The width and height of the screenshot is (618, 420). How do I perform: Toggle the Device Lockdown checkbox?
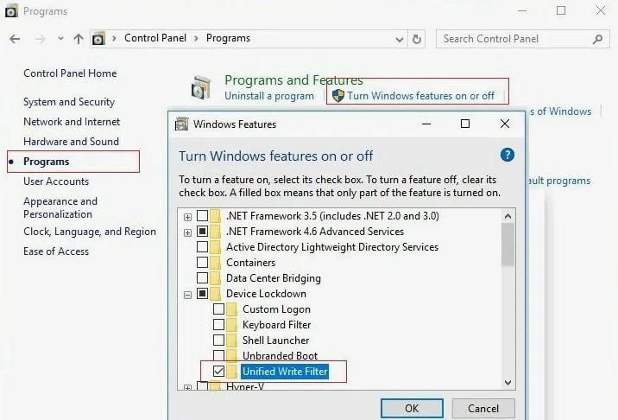[x=202, y=293]
